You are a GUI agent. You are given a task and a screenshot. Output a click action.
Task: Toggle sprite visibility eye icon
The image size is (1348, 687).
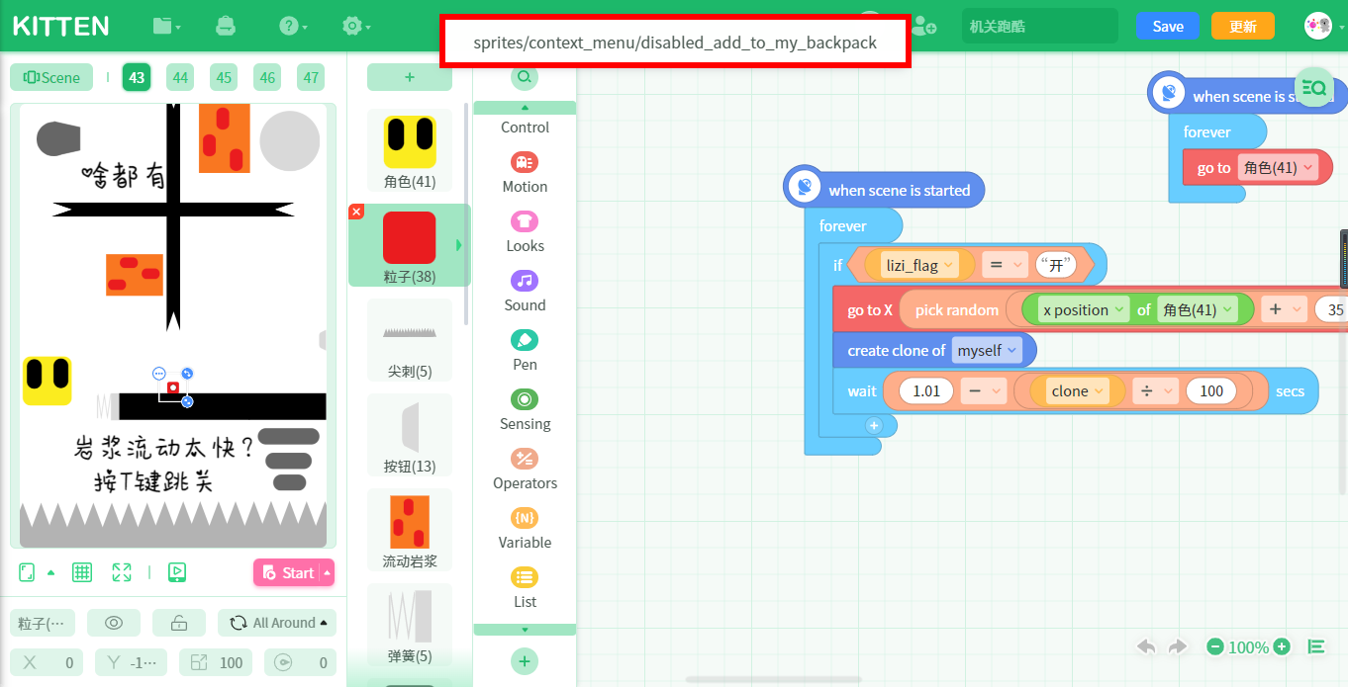(114, 623)
